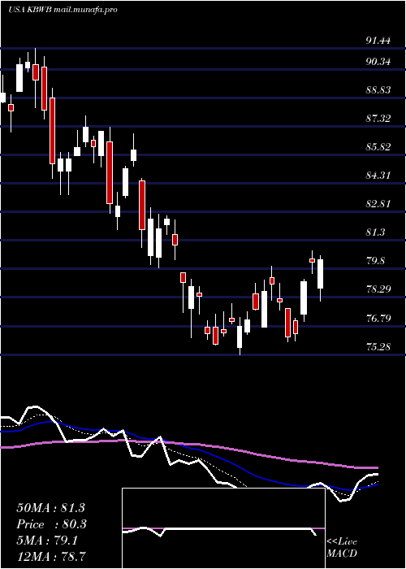The height and width of the screenshot is (569, 406).
Task: Select the 81.3 price level label
Action: 375,232
